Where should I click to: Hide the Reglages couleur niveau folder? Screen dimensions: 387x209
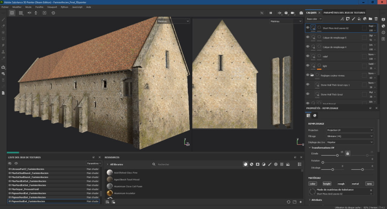(308, 75)
